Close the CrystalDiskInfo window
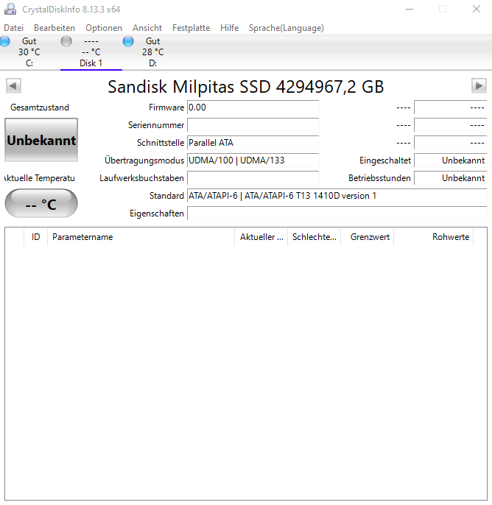 coord(477,9)
